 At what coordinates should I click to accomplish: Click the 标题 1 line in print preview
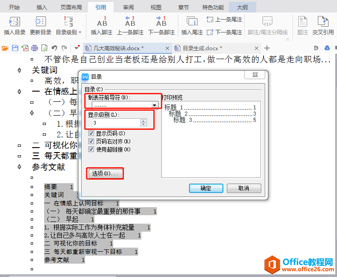pyautogui.click(x=210, y=107)
